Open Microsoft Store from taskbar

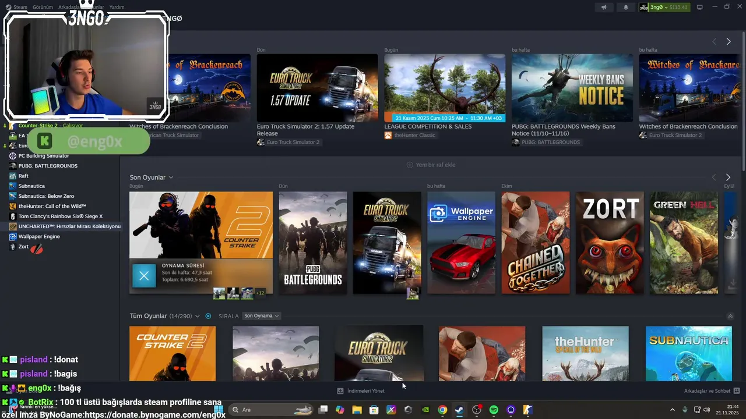374,410
